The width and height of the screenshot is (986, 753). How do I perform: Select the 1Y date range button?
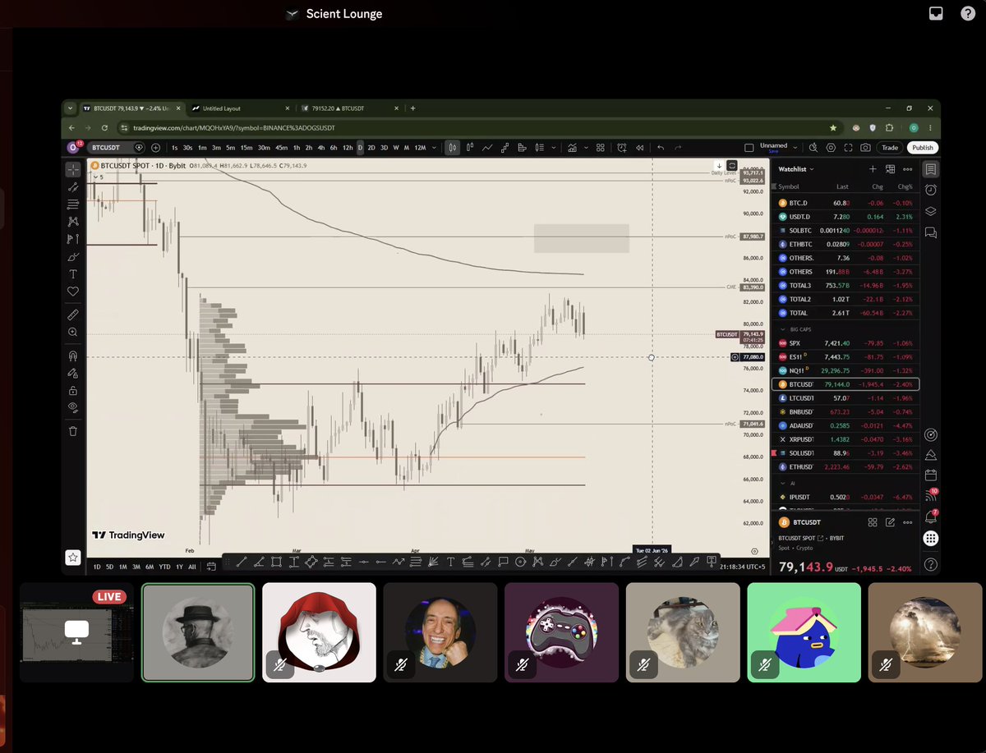179,567
